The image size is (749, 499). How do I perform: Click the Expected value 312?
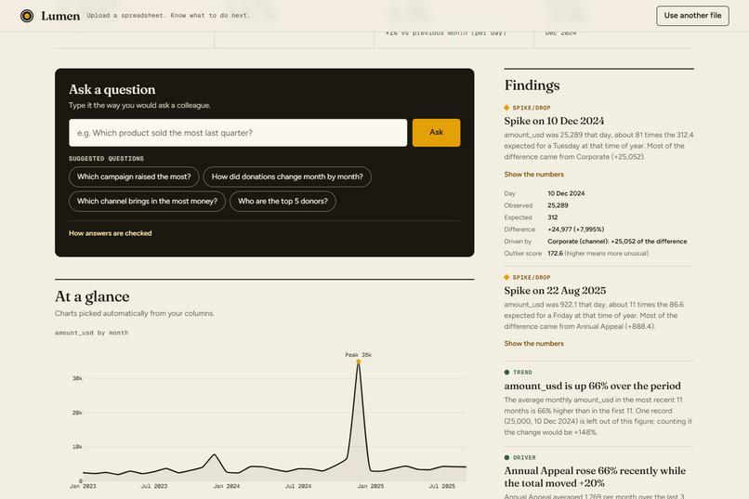tap(553, 217)
